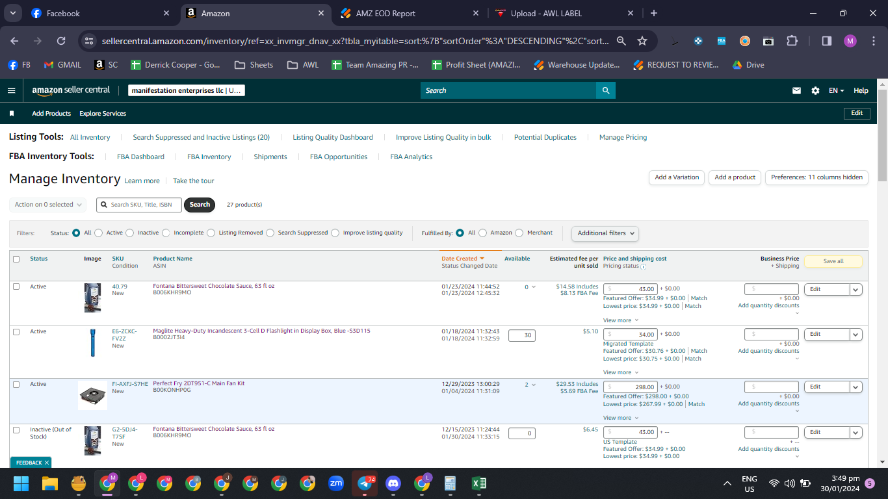Open Listing Quality Dashboard
This screenshot has width=888, height=499.
pyautogui.click(x=333, y=137)
